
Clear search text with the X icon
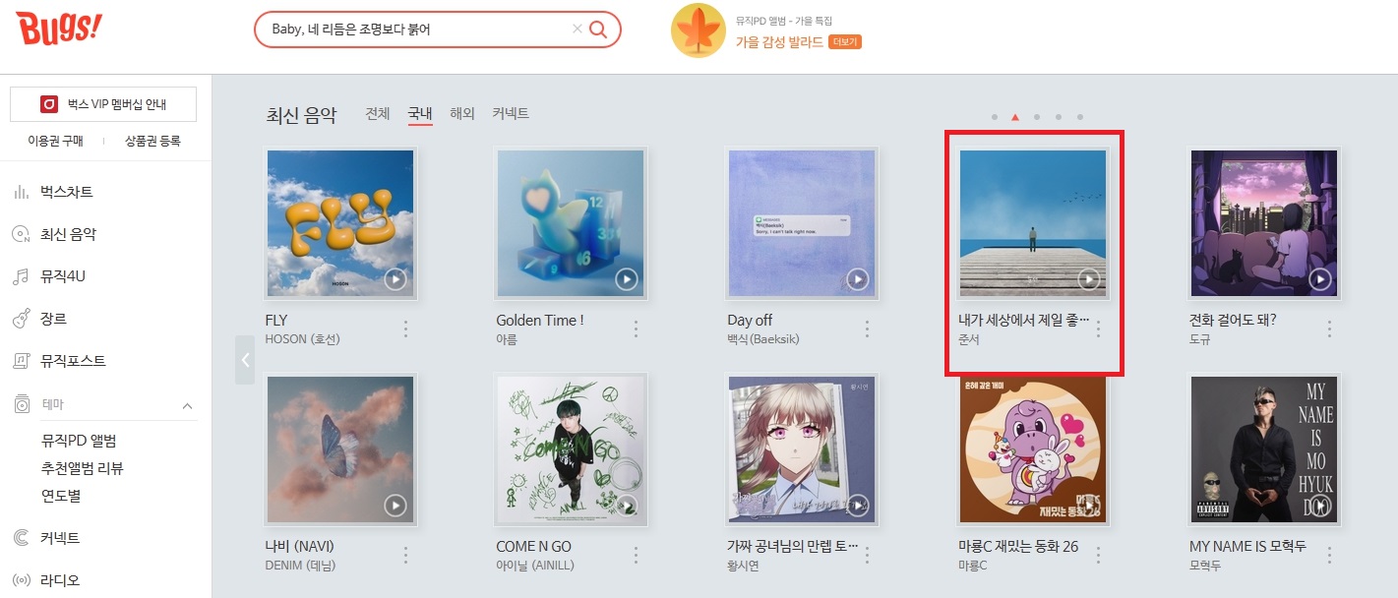pos(577,30)
